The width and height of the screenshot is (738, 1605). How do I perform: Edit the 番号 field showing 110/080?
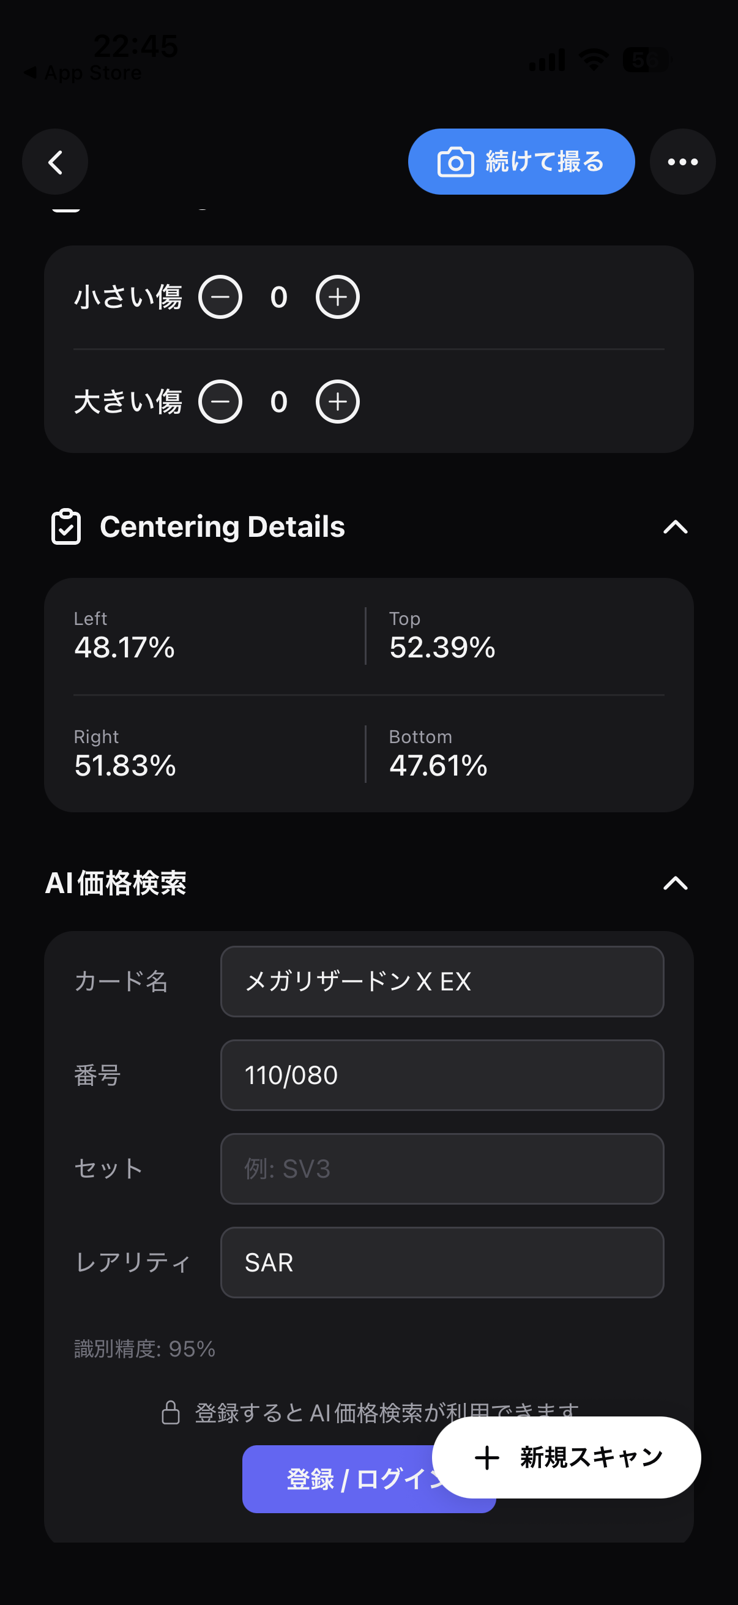pos(442,1075)
